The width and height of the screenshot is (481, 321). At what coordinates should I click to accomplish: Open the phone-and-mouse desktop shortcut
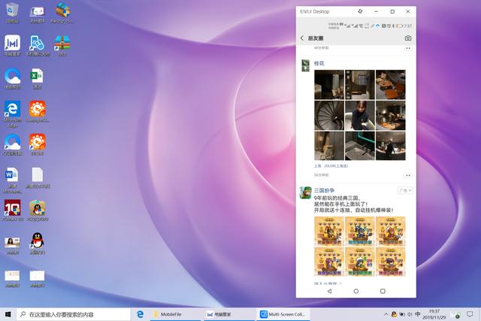38,45
